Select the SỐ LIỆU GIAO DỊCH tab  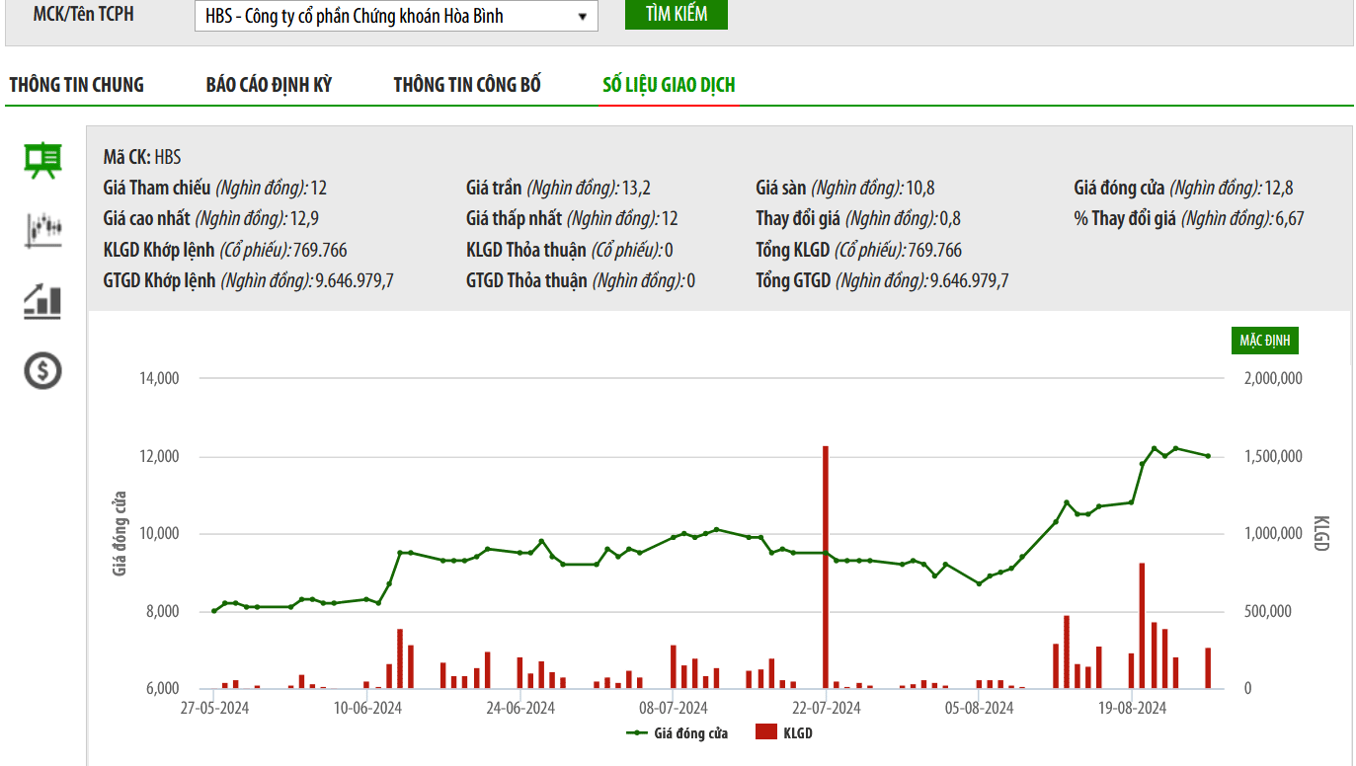[x=669, y=85]
